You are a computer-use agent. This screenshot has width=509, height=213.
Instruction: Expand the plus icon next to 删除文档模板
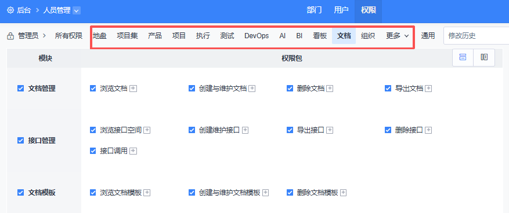(x=343, y=193)
